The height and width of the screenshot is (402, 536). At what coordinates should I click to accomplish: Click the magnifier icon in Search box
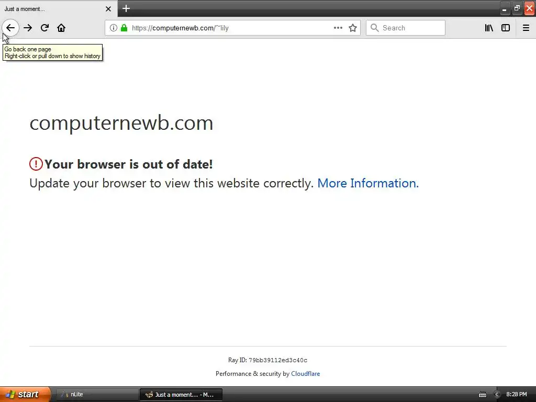click(375, 28)
